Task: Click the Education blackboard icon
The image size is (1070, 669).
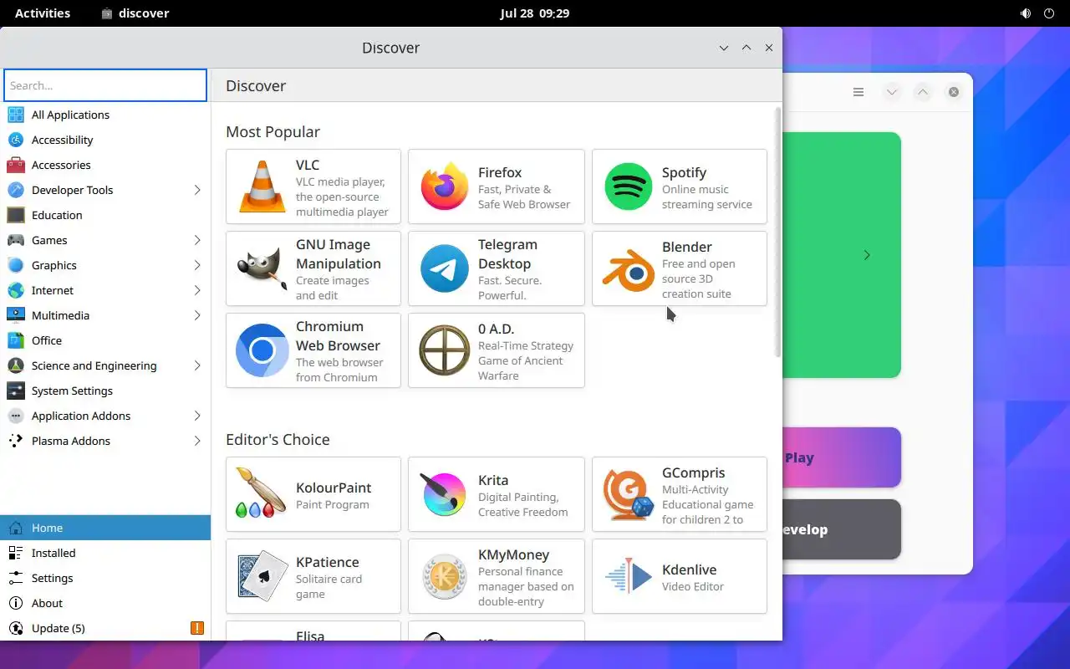Action: (x=16, y=215)
